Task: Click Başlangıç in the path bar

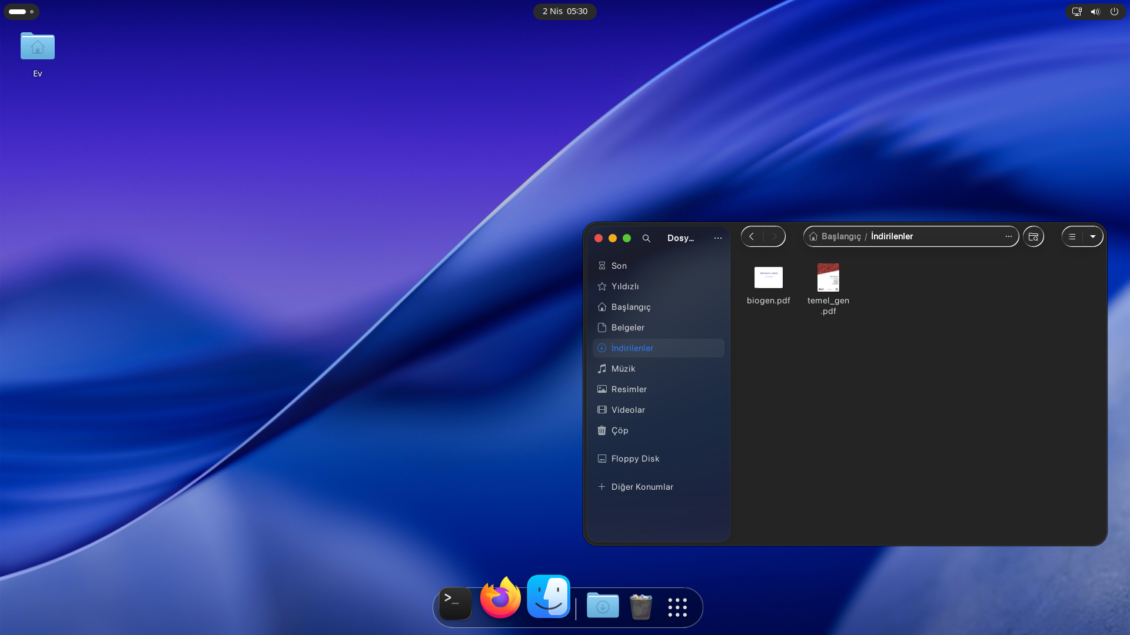Action: tap(841, 236)
